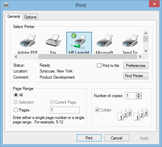Screen dimensions: 162x147
Task: Select the Send To printer icon
Action: pyautogui.click(x=130, y=41)
